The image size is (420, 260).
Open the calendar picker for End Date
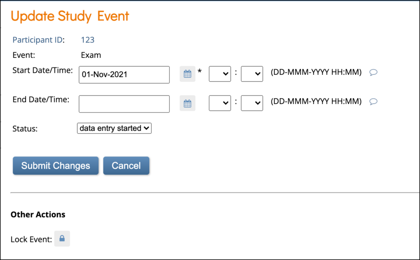click(187, 103)
